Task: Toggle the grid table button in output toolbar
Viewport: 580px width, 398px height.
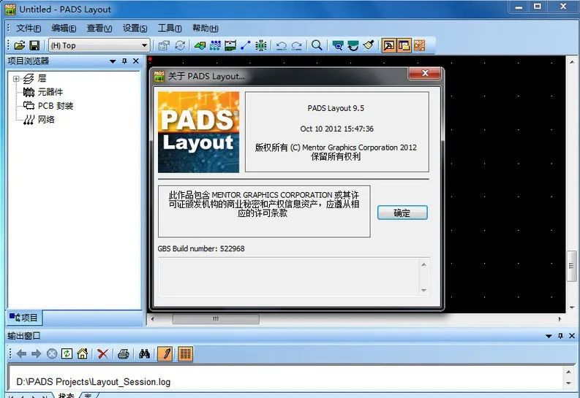Action: coord(185,354)
